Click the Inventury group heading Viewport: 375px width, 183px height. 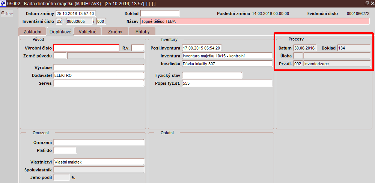pyautogui.click(x=169, y=39)
